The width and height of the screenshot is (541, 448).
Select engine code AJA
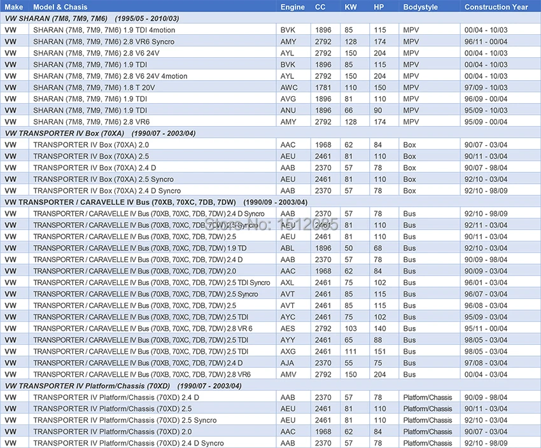[287, 363]
